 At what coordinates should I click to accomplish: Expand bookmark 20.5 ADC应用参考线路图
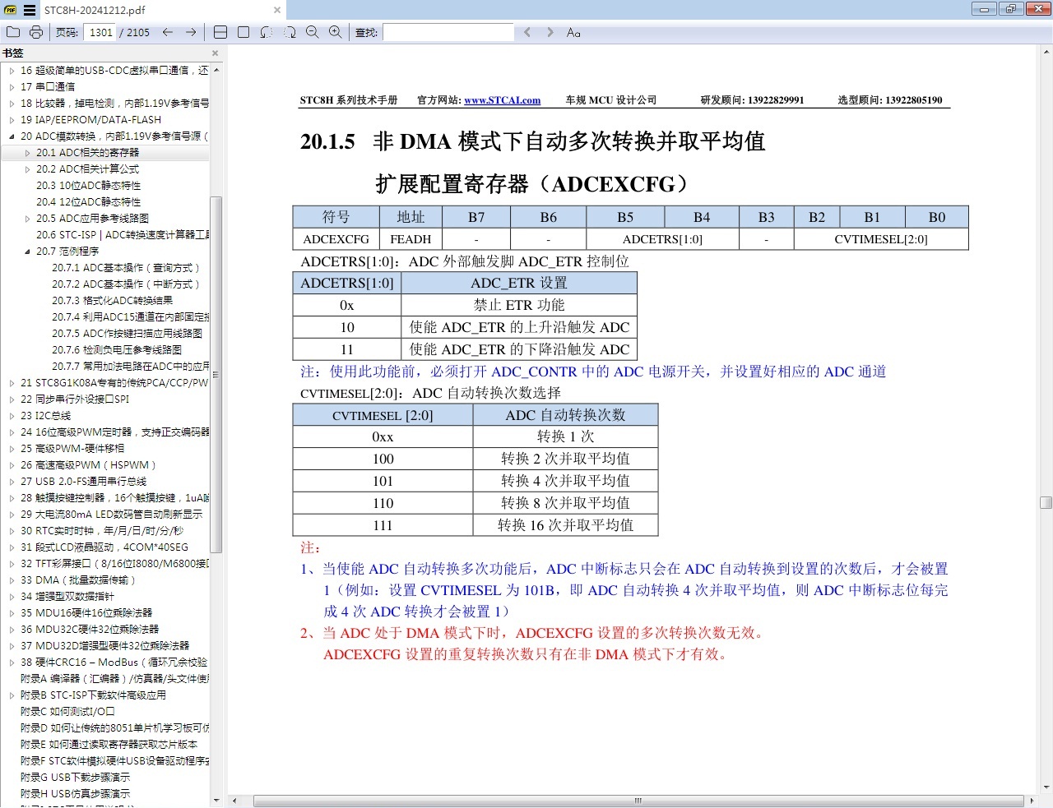(27, 219)
